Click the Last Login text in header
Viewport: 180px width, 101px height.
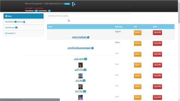(x=34, y=8)
